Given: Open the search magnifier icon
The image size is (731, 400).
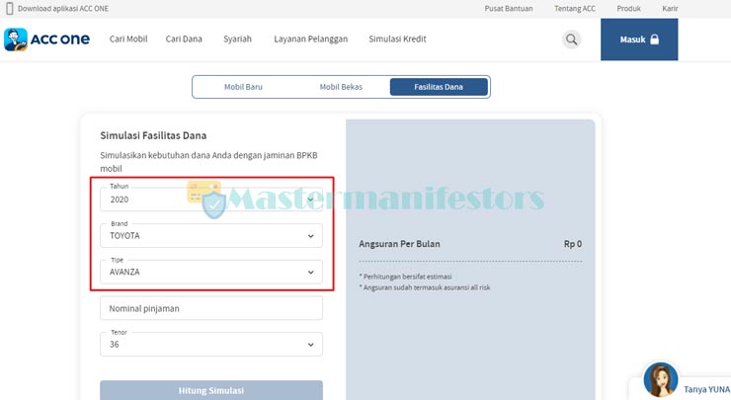Looking at the screenshot, I should click(x=571, y=40).
